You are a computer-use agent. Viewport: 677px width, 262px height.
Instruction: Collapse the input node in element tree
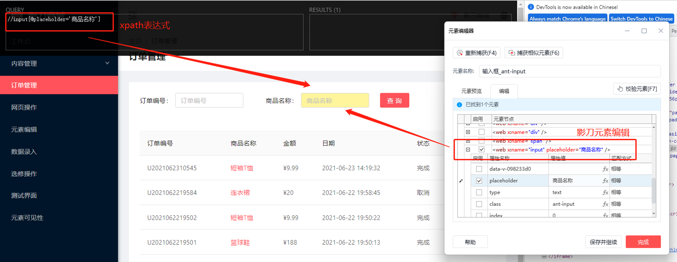tap(468, 149)
